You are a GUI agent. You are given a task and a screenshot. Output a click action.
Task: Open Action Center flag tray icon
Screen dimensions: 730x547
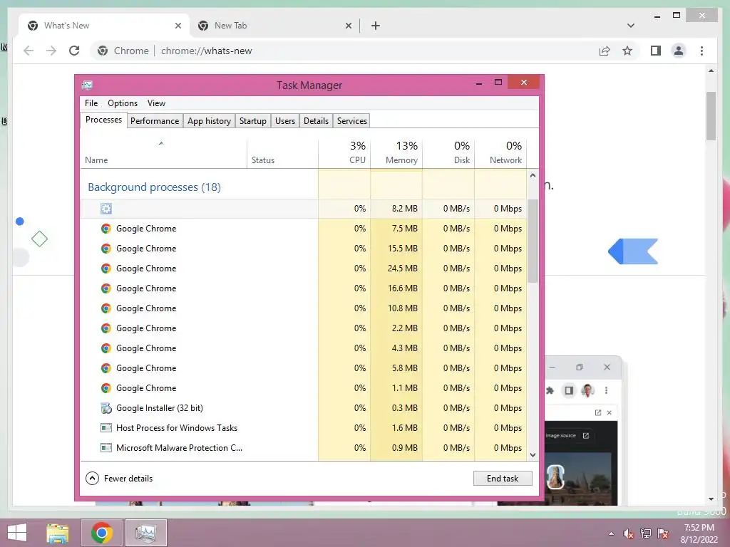point(663,533)
